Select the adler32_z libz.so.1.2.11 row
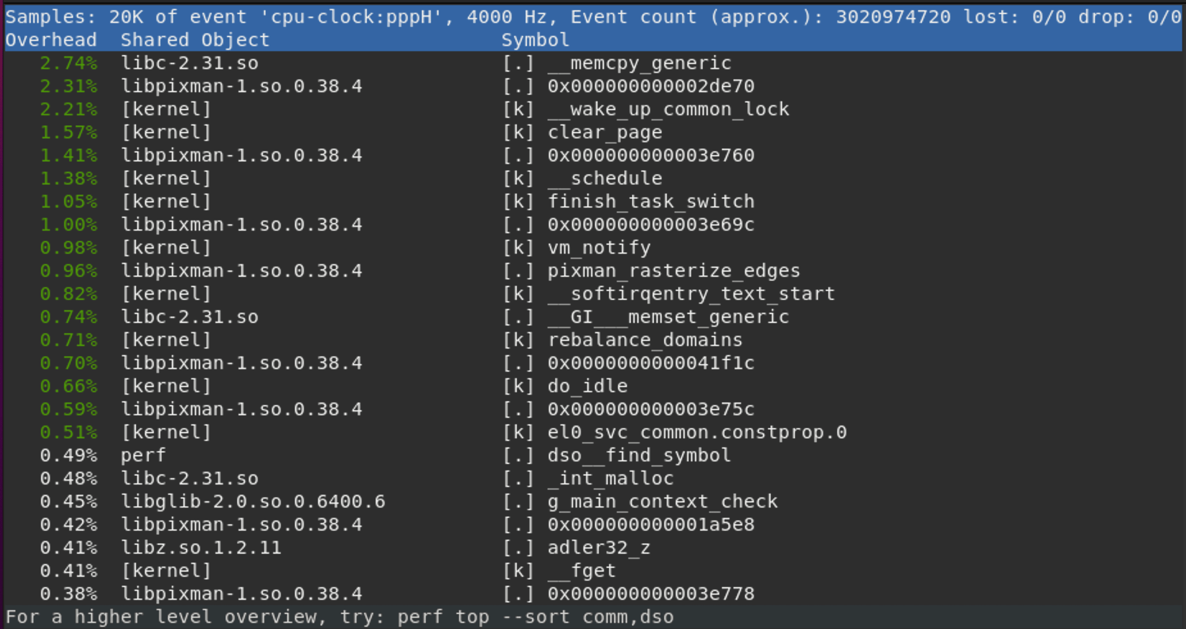 coord(593,548)
